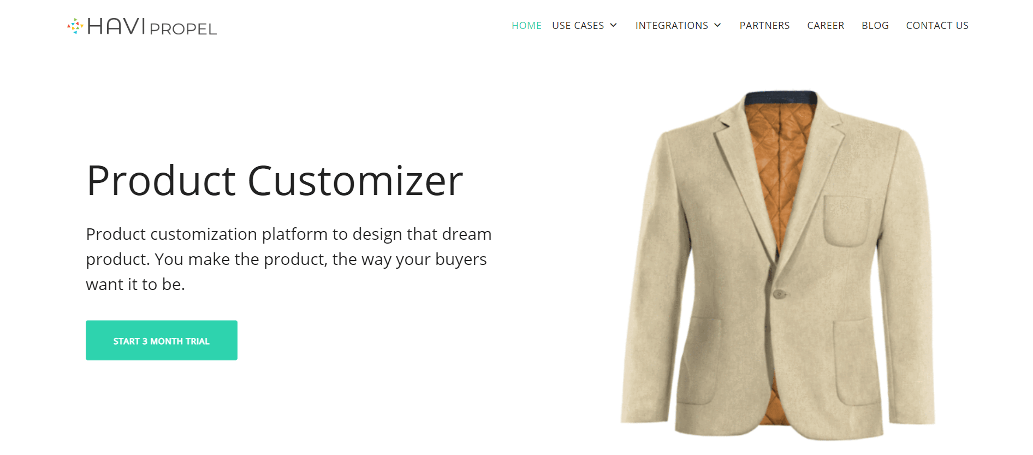Click the blazer's navy collar lining
The image size is (1033, 455).
[x=781, y=98]
